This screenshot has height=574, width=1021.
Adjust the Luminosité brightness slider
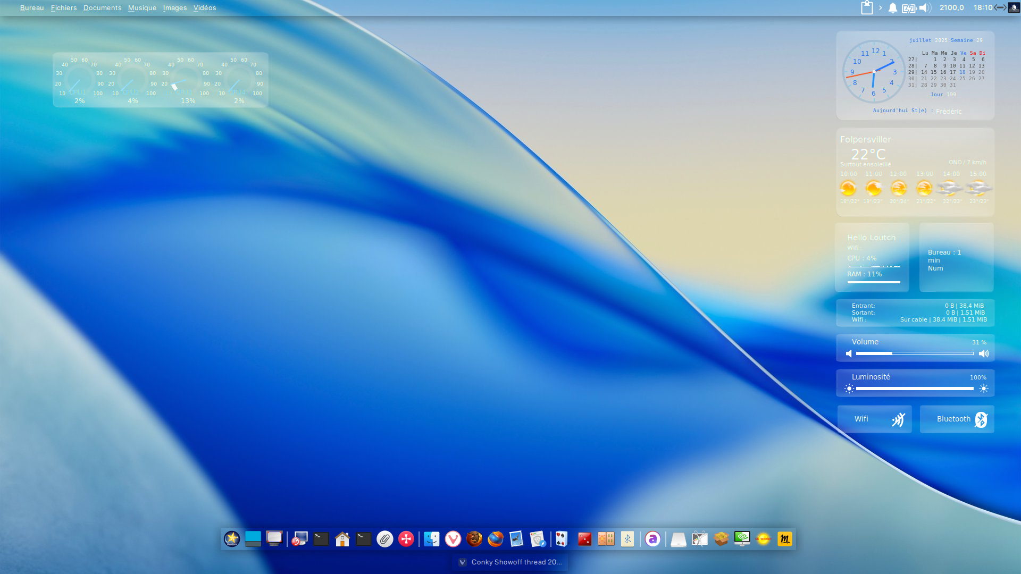[x=915, y=389]
